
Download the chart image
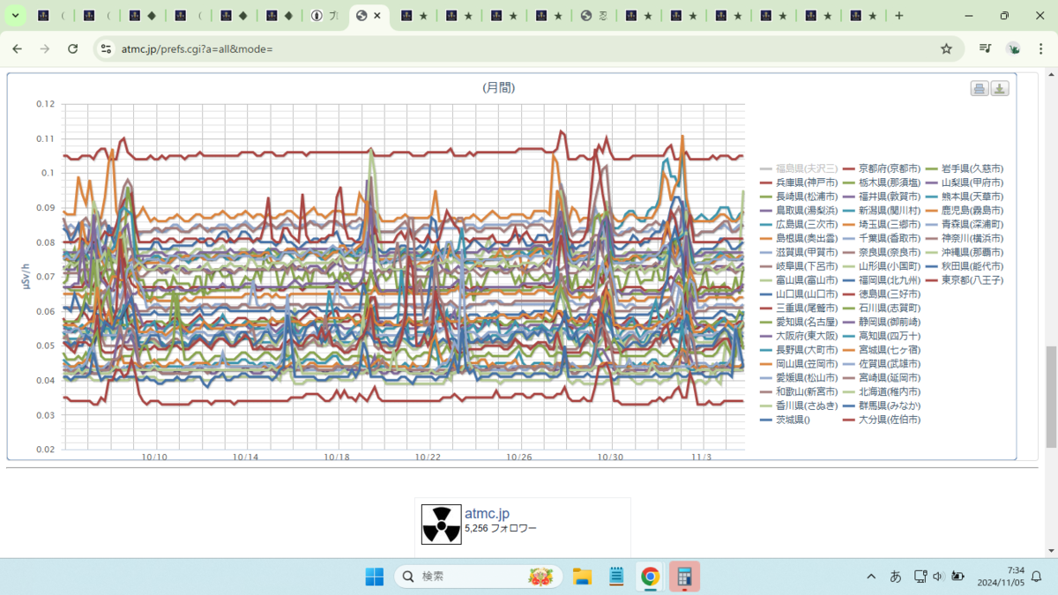coord(1000,88)
